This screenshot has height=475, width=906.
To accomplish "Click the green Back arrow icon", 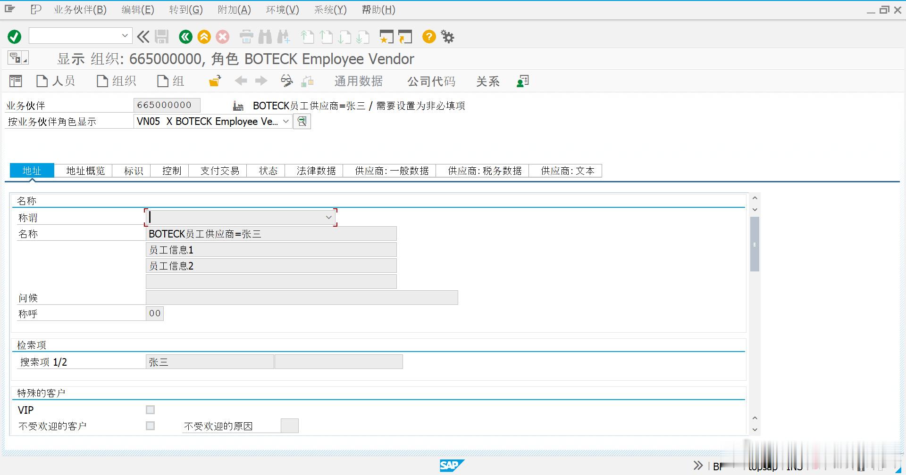I will coord(185,36).
